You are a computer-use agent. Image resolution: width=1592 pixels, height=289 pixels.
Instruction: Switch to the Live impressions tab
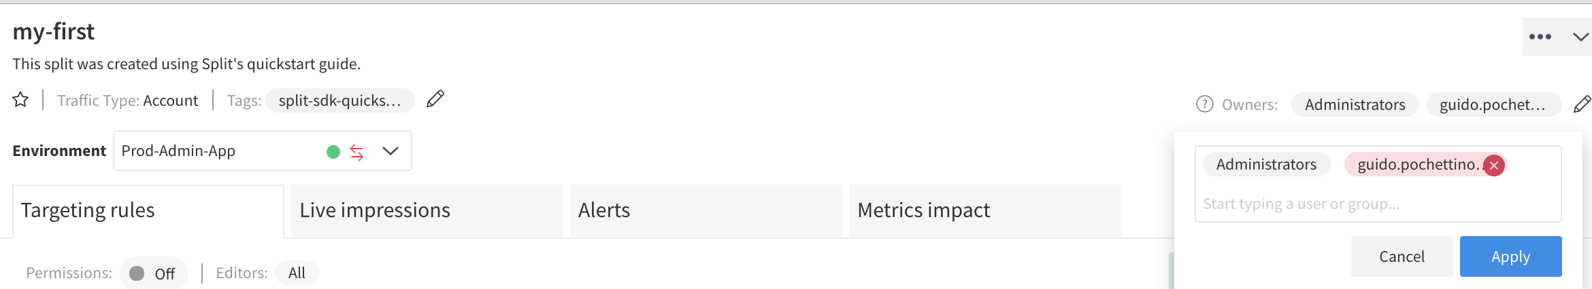click(427, 211)
